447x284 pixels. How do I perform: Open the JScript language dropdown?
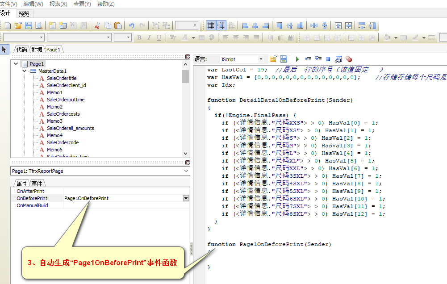click(x=261, y=59)
